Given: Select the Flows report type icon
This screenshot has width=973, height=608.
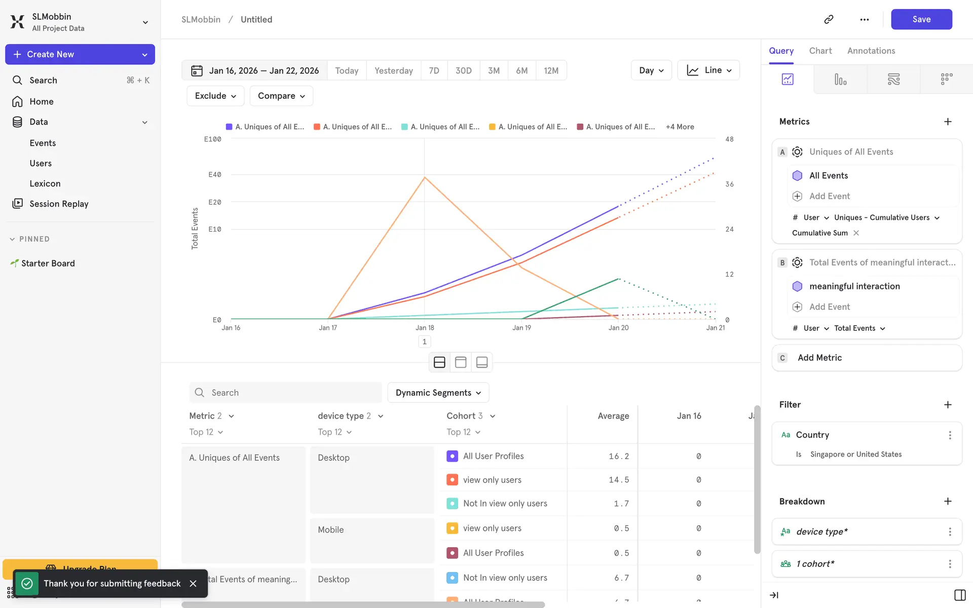Looking at the screenshot, I should point(893,79).
